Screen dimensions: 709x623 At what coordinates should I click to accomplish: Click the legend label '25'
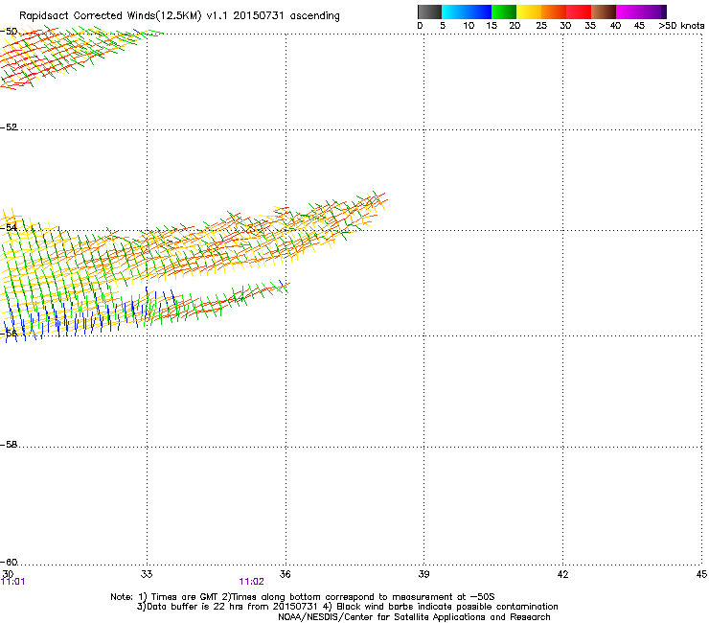click(x=541, y=26)
